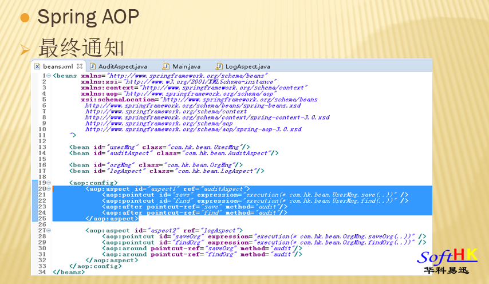This screenshot has height=284, width=489.
Task: Click the aop:around pointcut-ref "saveOrg" line
Action: 202,248
